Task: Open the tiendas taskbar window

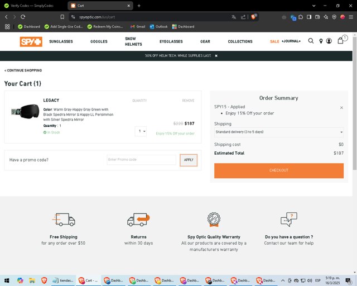Action: click(x=63, y=280)
